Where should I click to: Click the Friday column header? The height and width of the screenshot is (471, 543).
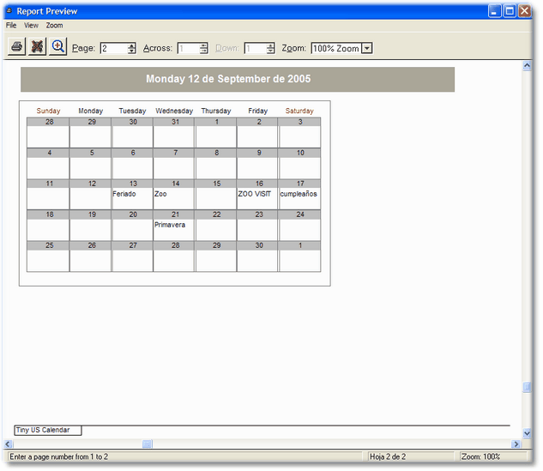[x=258, y=111]
